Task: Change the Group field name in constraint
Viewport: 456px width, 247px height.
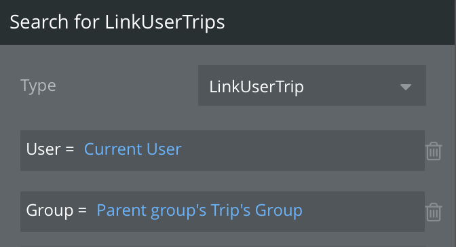Action: pos(50,210)
